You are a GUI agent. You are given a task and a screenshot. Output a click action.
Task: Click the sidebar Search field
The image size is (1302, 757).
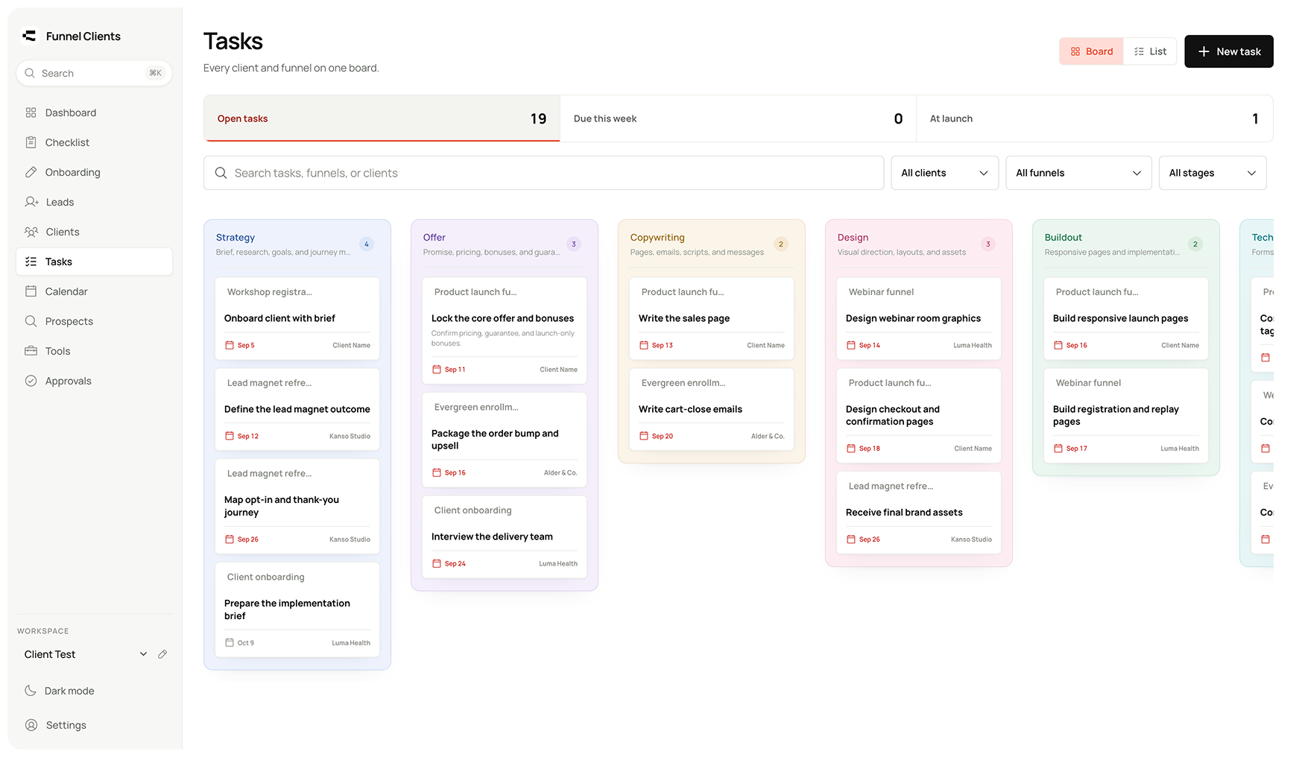tap(94, 73)
